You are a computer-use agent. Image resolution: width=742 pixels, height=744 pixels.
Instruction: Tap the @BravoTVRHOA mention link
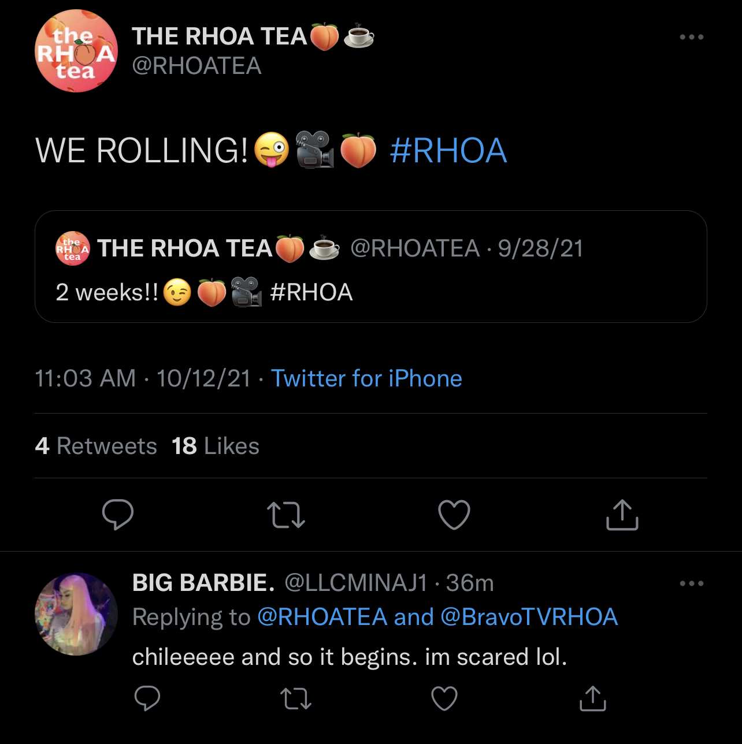tap(529, 617)
